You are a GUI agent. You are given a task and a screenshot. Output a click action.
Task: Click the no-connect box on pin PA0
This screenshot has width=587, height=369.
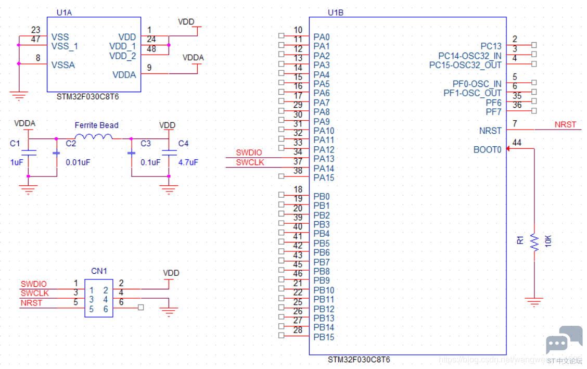282,35
